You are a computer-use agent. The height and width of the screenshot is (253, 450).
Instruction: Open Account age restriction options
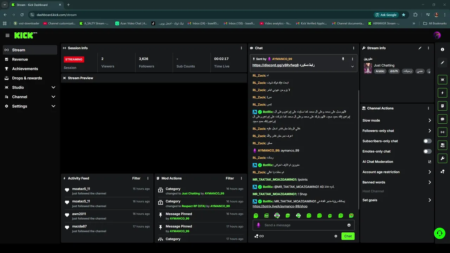click(x=397, y=172)
